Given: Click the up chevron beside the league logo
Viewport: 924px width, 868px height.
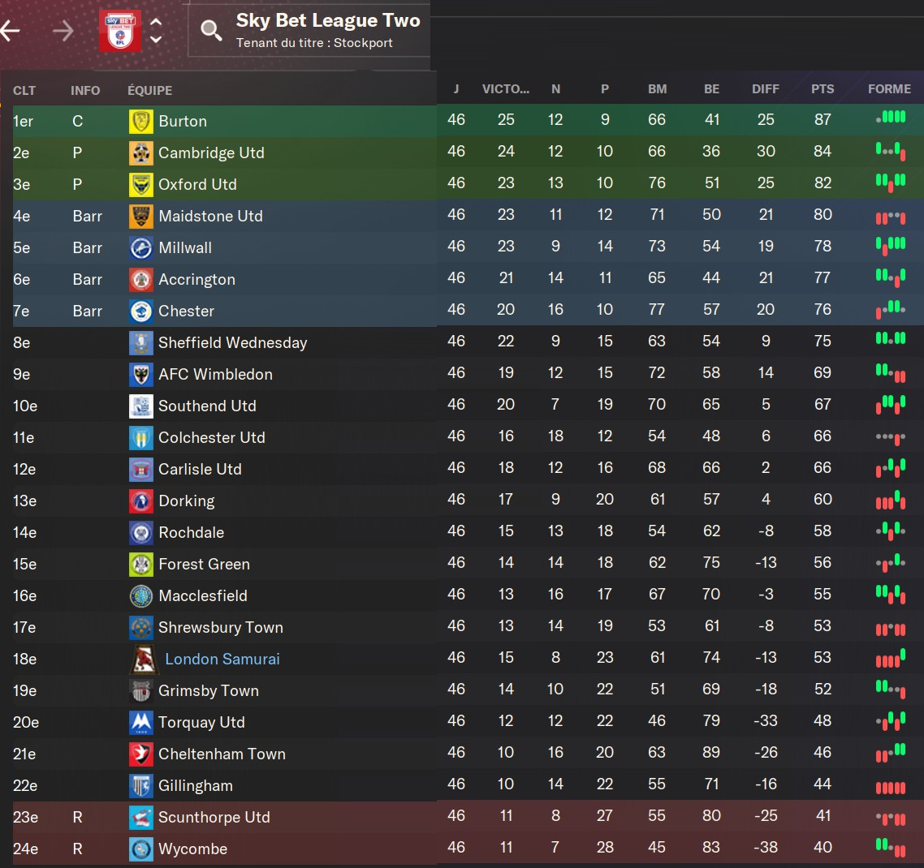Looking at the screenshot, I should 156,23.
